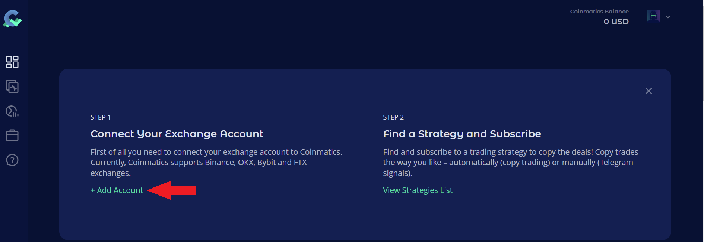Open the View Strategies List link
Image resolution: width=704 pixels, height=242 pixels.
click(418, 190)
